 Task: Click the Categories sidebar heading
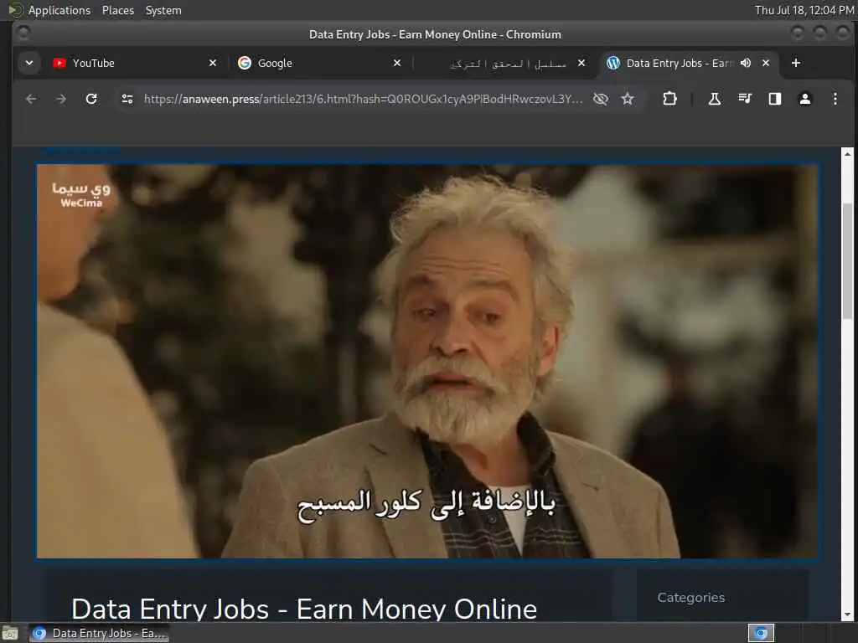[691, 598]
